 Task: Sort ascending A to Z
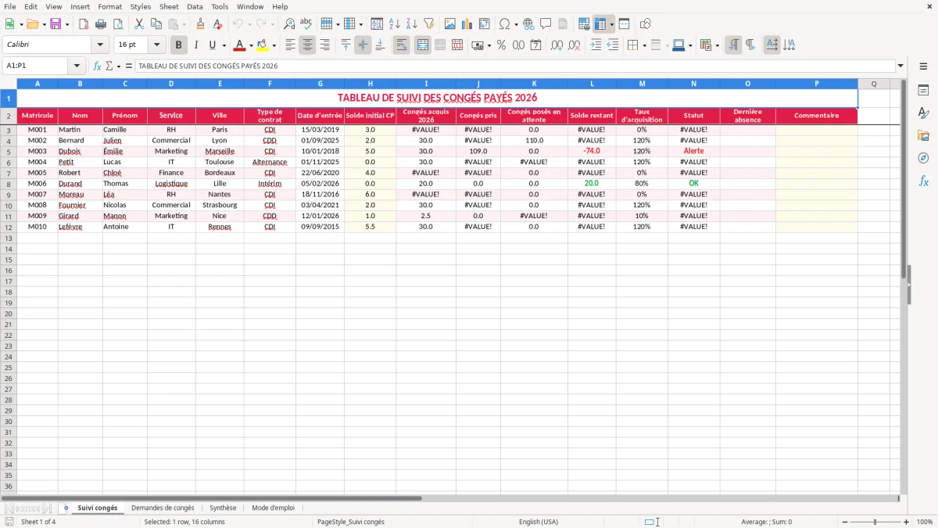pyautogui.click(x=394, y=24)
